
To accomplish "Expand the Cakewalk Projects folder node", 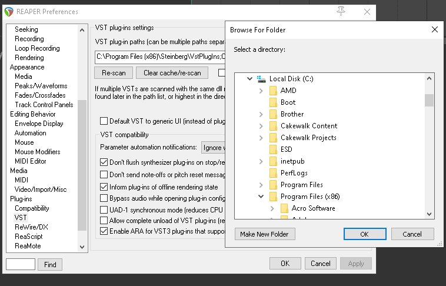I will point(261,138).
